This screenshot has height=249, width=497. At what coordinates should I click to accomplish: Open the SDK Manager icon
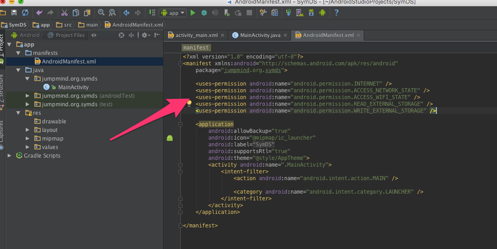coord(311,13)
